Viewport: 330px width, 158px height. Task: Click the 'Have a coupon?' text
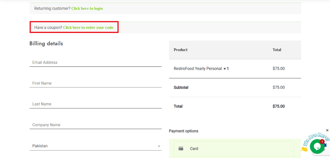(x=48, y=28)
